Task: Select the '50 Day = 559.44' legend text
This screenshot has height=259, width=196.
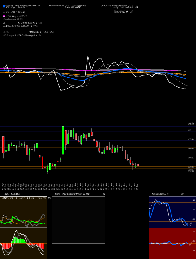Action: (16, 11)
